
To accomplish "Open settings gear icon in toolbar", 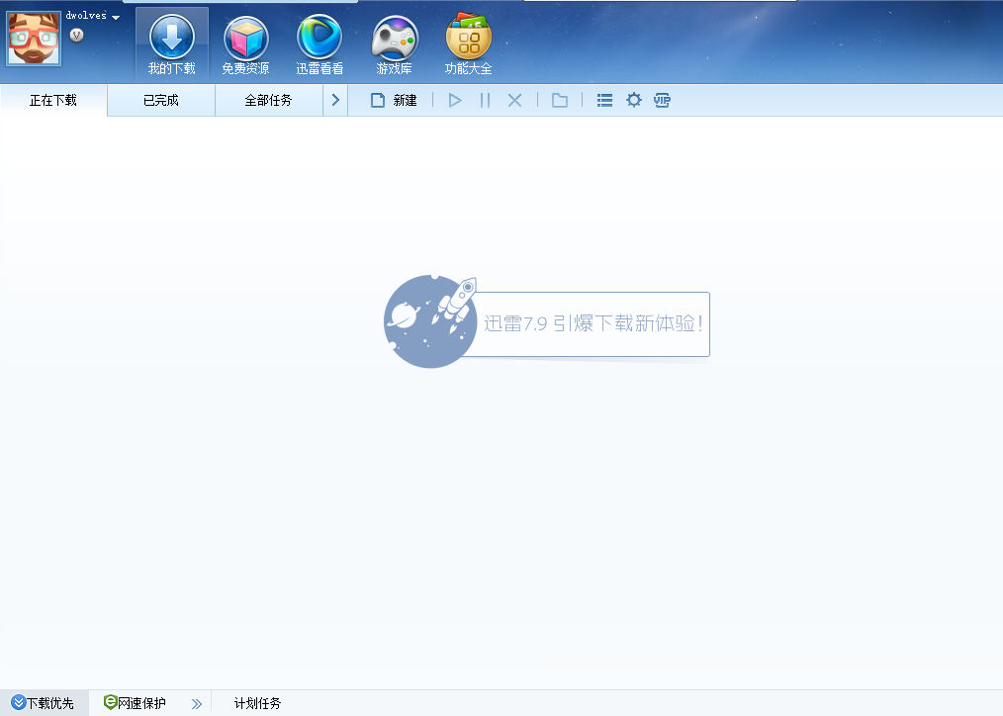I will coord(634,100).
